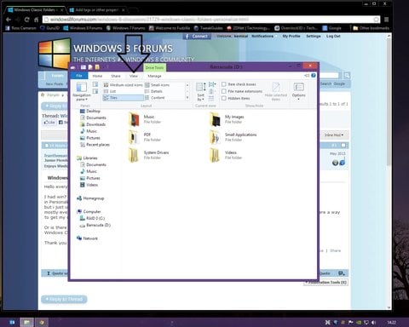Select Computer in navigation pane
This screenshot has height=327, width=409.
[x=89, y=212]
